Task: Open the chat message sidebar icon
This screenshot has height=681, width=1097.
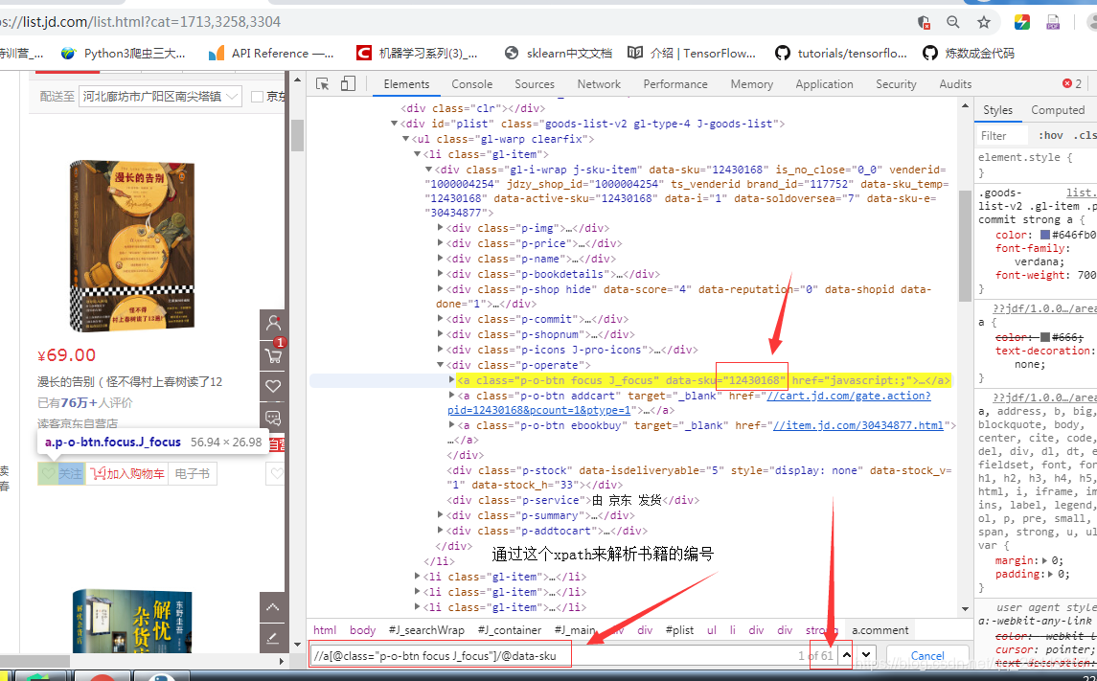Action: (x=273, y=418)
